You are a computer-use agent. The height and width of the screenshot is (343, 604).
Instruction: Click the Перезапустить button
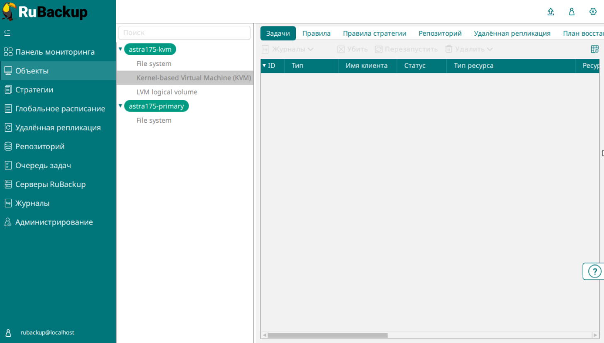406,49
